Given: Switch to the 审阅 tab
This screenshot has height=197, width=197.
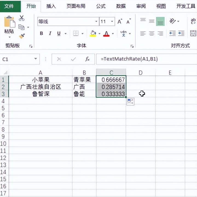Looking at the screenshot, I should tap(141, 6).
